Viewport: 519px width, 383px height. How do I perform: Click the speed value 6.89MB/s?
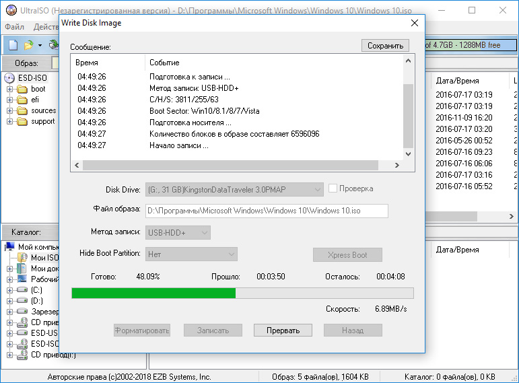[x=391, y=309]
